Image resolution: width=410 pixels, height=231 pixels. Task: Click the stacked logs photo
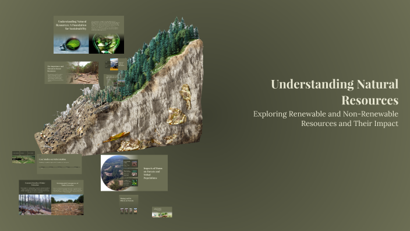click(35, 205)
